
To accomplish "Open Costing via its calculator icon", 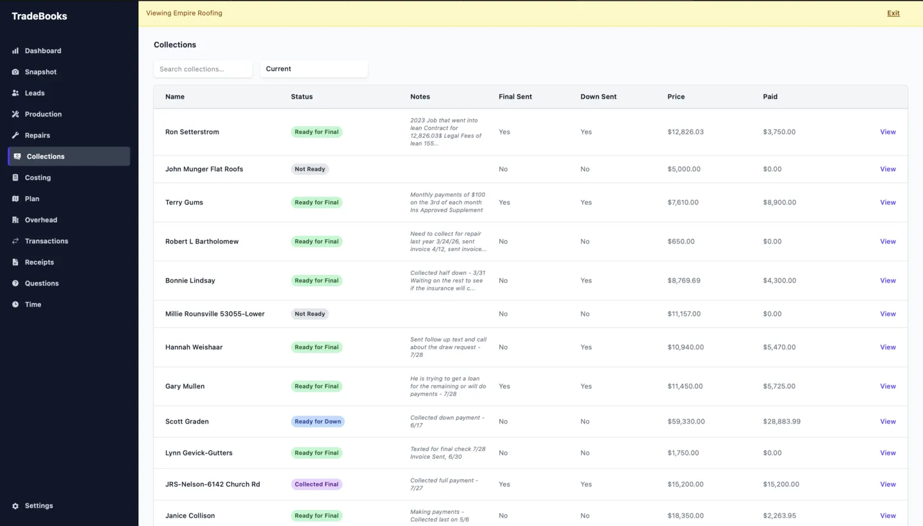I will 15,177.
